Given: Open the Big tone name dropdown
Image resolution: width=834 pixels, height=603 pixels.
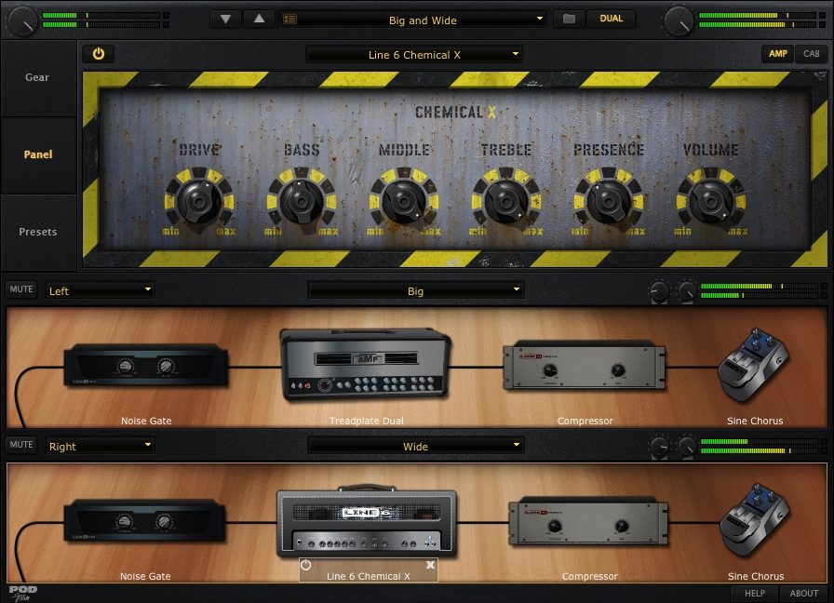Looking at the screenshot, I should coord(415,290).
